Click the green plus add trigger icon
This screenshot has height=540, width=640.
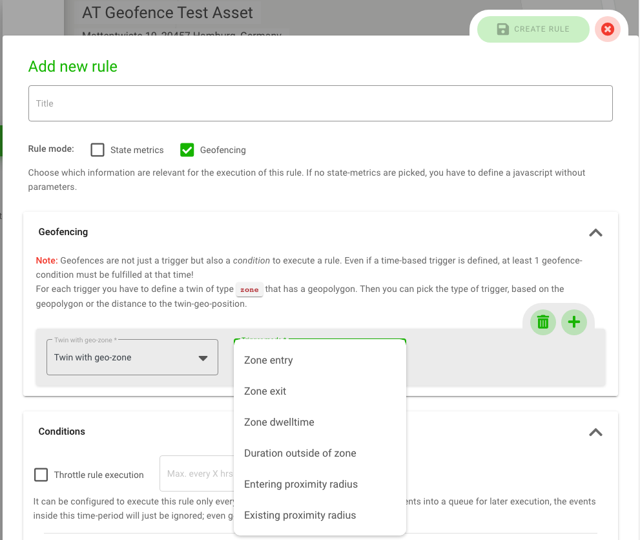click(574, 322)
